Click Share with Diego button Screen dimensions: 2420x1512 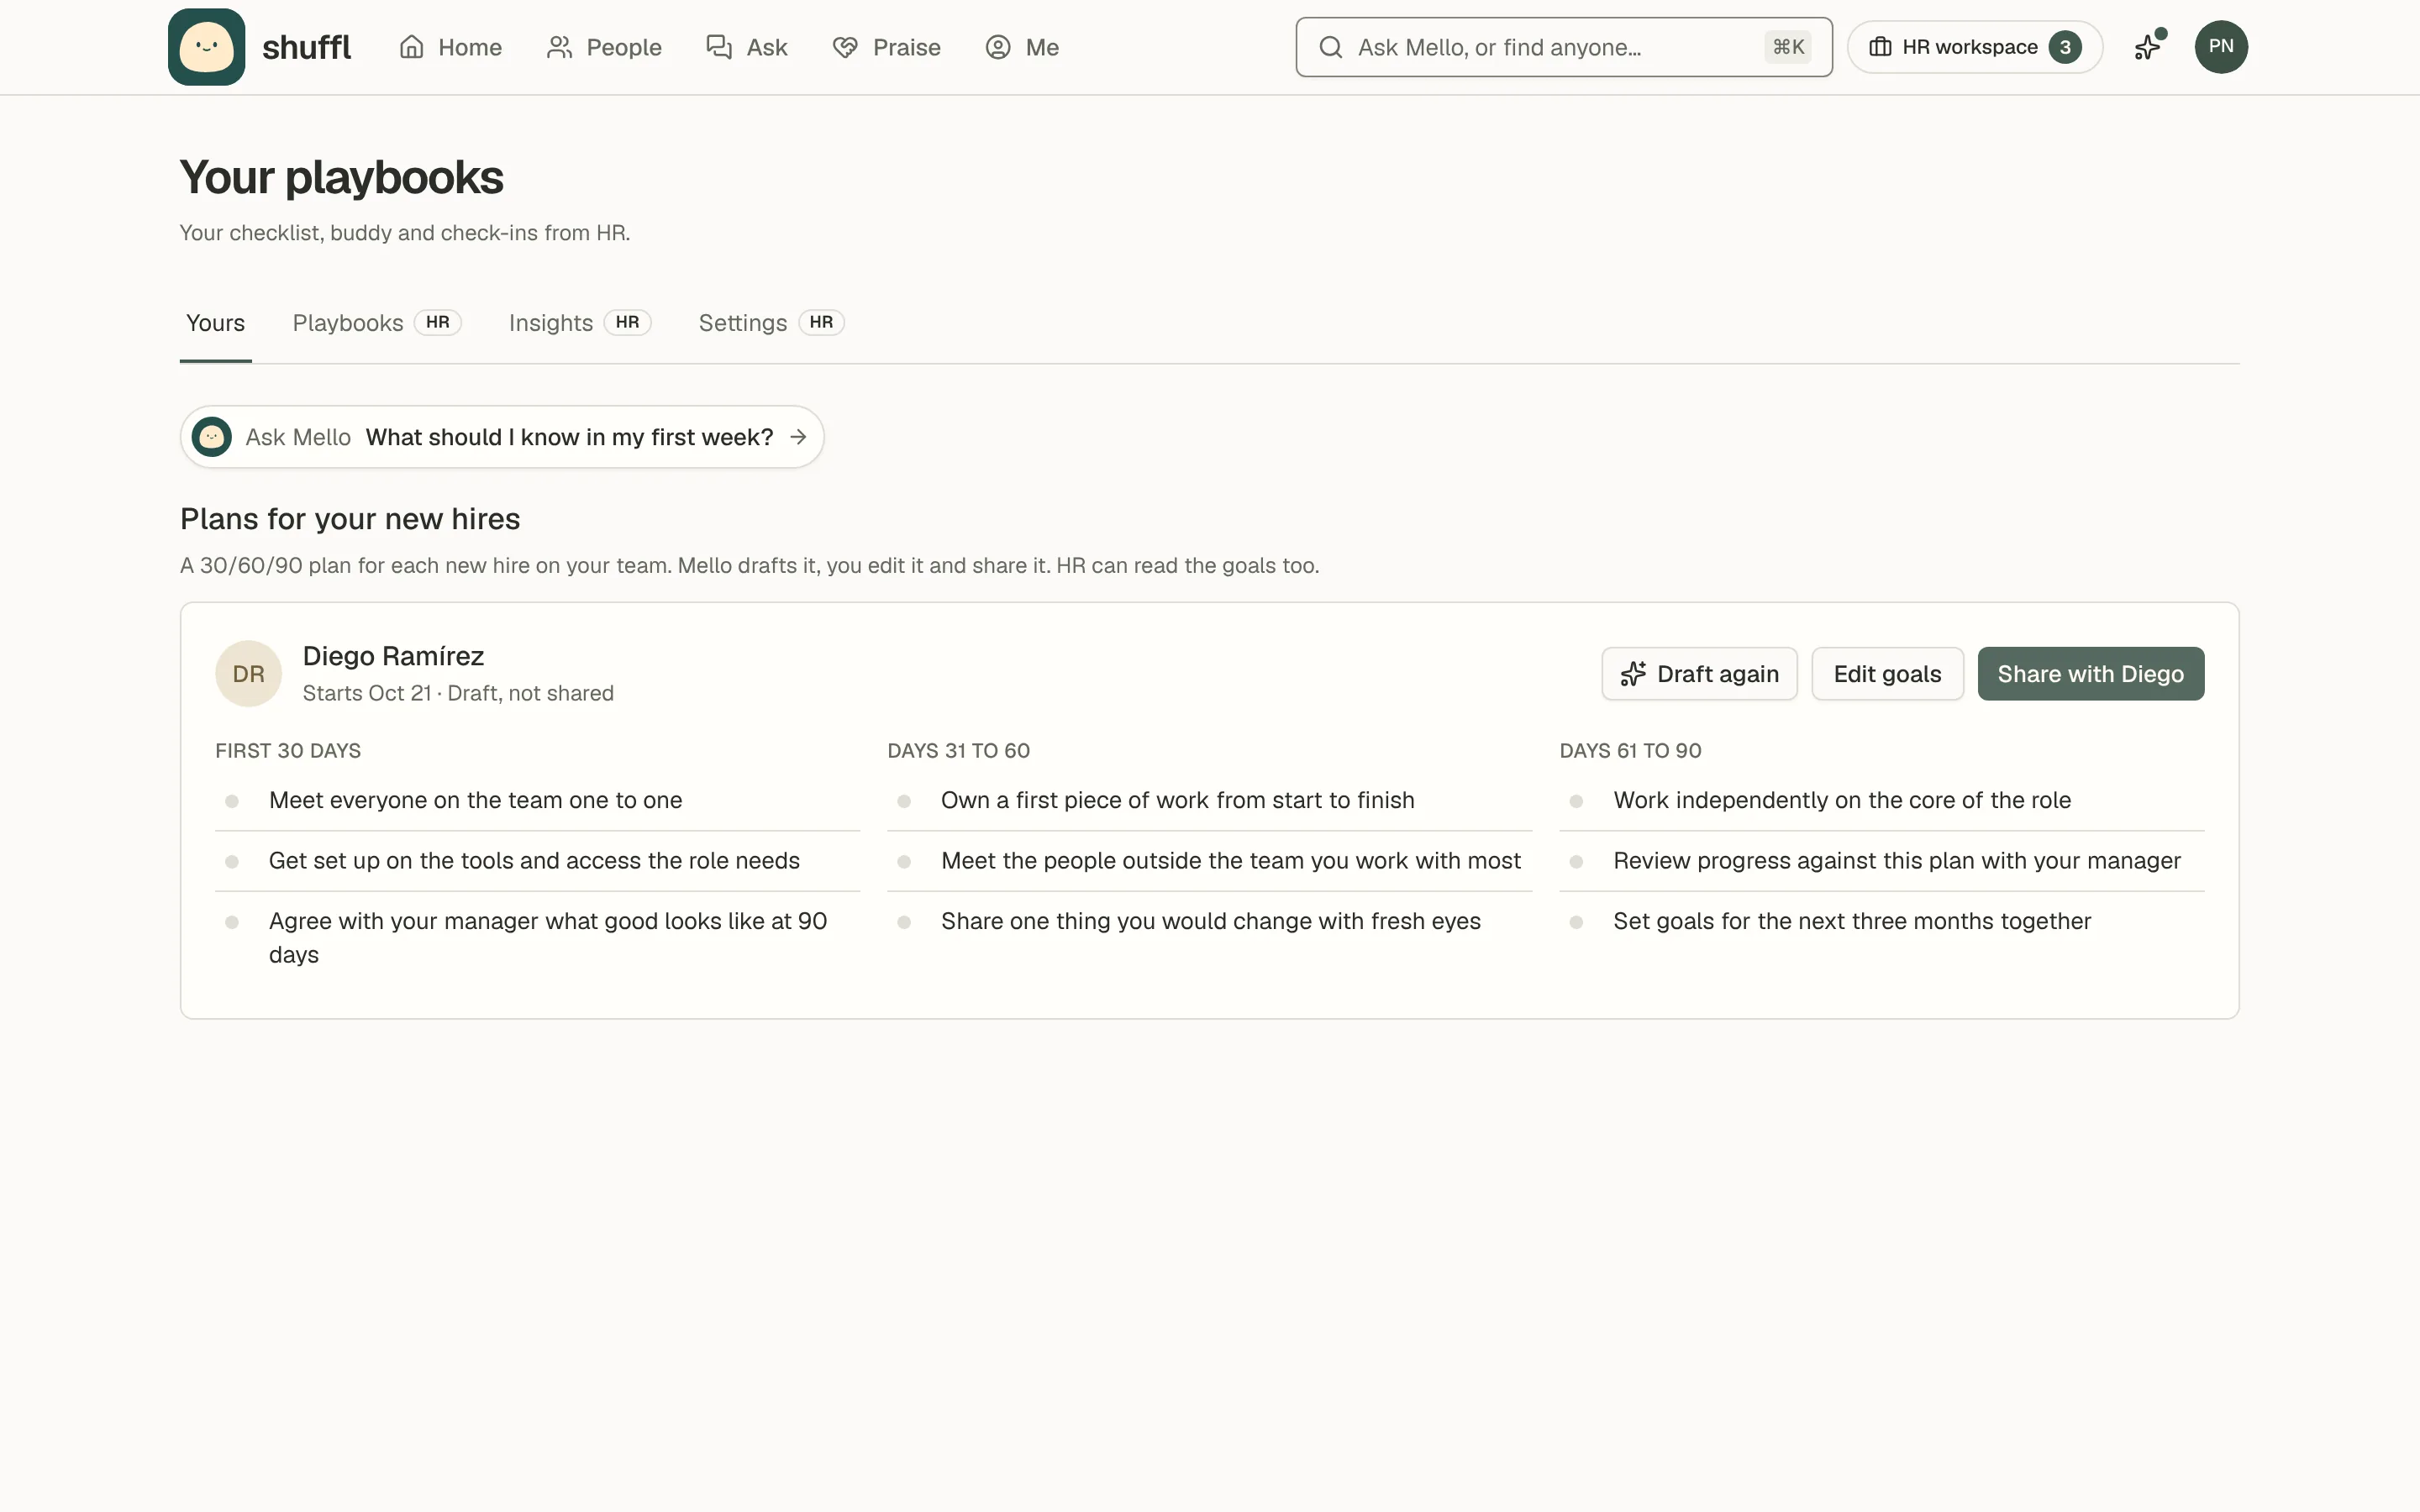[2090, 673]
